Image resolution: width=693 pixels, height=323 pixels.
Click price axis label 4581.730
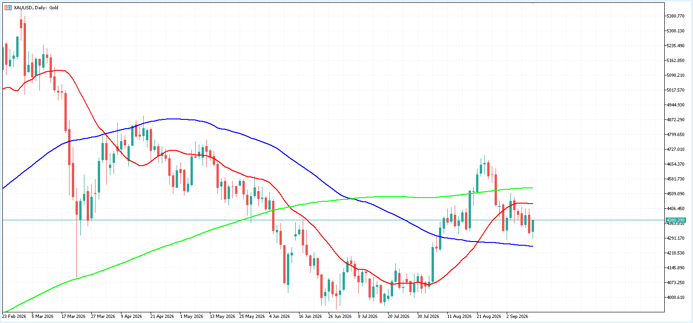coord(675,179)
